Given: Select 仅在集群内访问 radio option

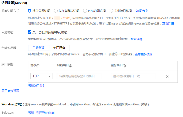Looking at the screenshot, I should 56,11.
